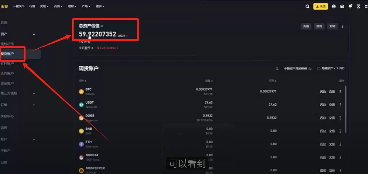Open the search magnifier in top bar

307,6
